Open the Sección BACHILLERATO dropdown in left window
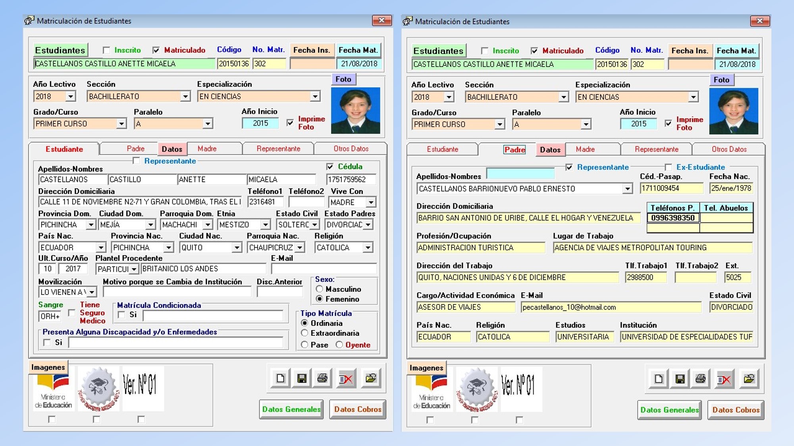The image size is (794, 446). point(185,96)
